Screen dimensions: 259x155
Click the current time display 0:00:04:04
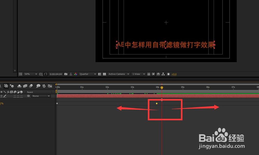pos(56,74)
